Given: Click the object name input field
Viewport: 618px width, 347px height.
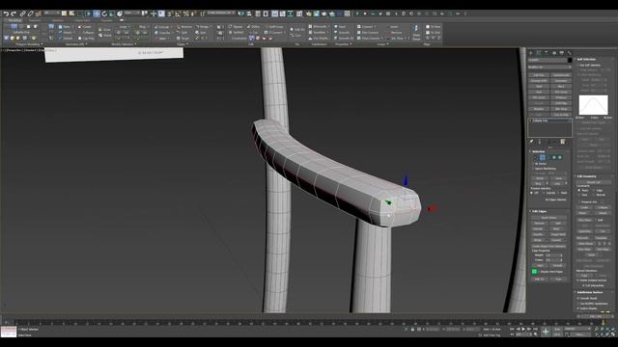Looking at the screenshot, I should [548, 60].
